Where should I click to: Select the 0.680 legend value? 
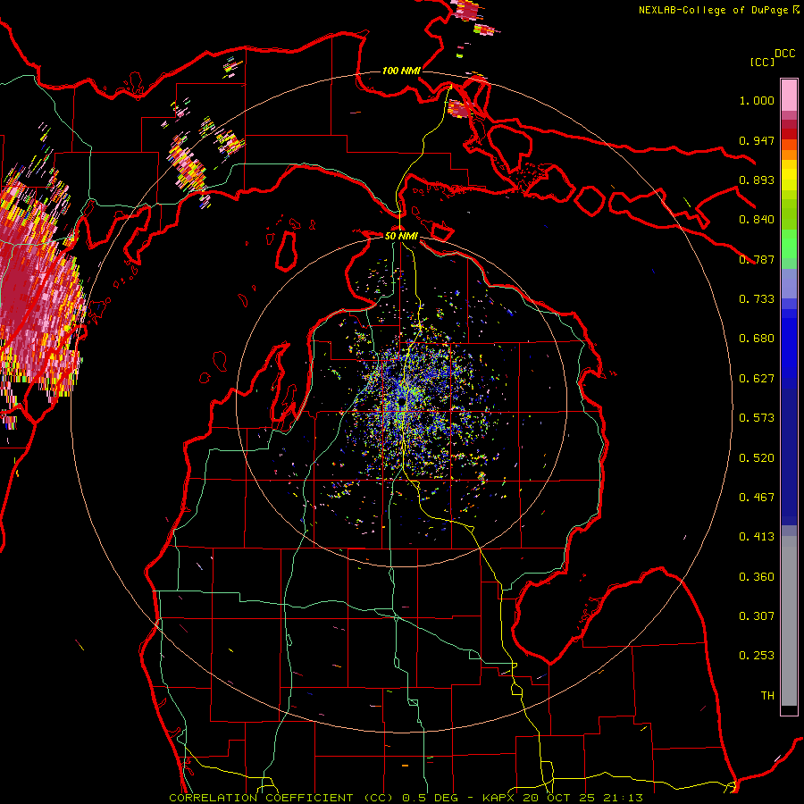pos(757,339)
